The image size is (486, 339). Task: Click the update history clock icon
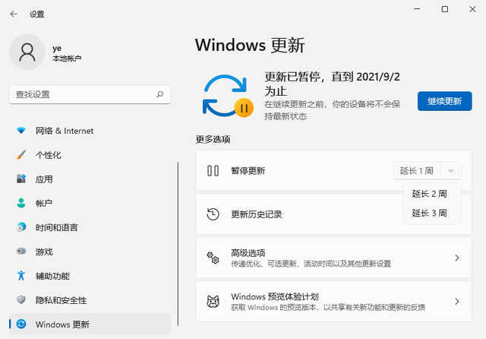click(x=213, y=214)
